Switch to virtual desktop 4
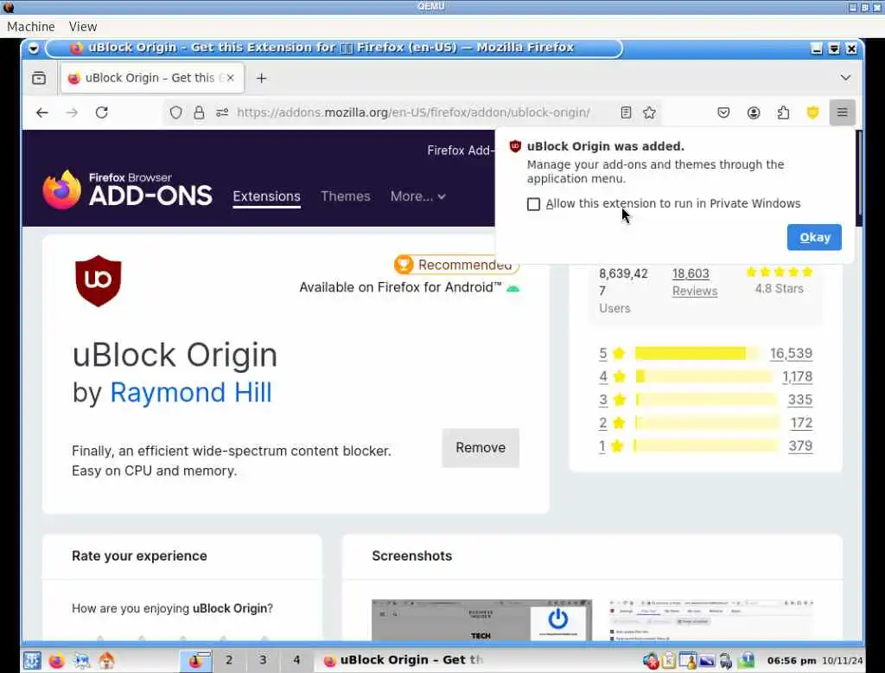885x673 pixels. tap(296, 660)
